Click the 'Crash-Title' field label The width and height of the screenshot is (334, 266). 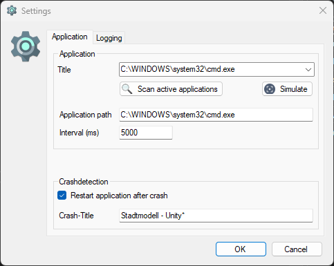click(76, 216)
